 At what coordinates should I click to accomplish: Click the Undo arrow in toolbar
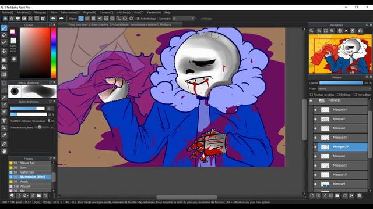(x=54, y=19)
